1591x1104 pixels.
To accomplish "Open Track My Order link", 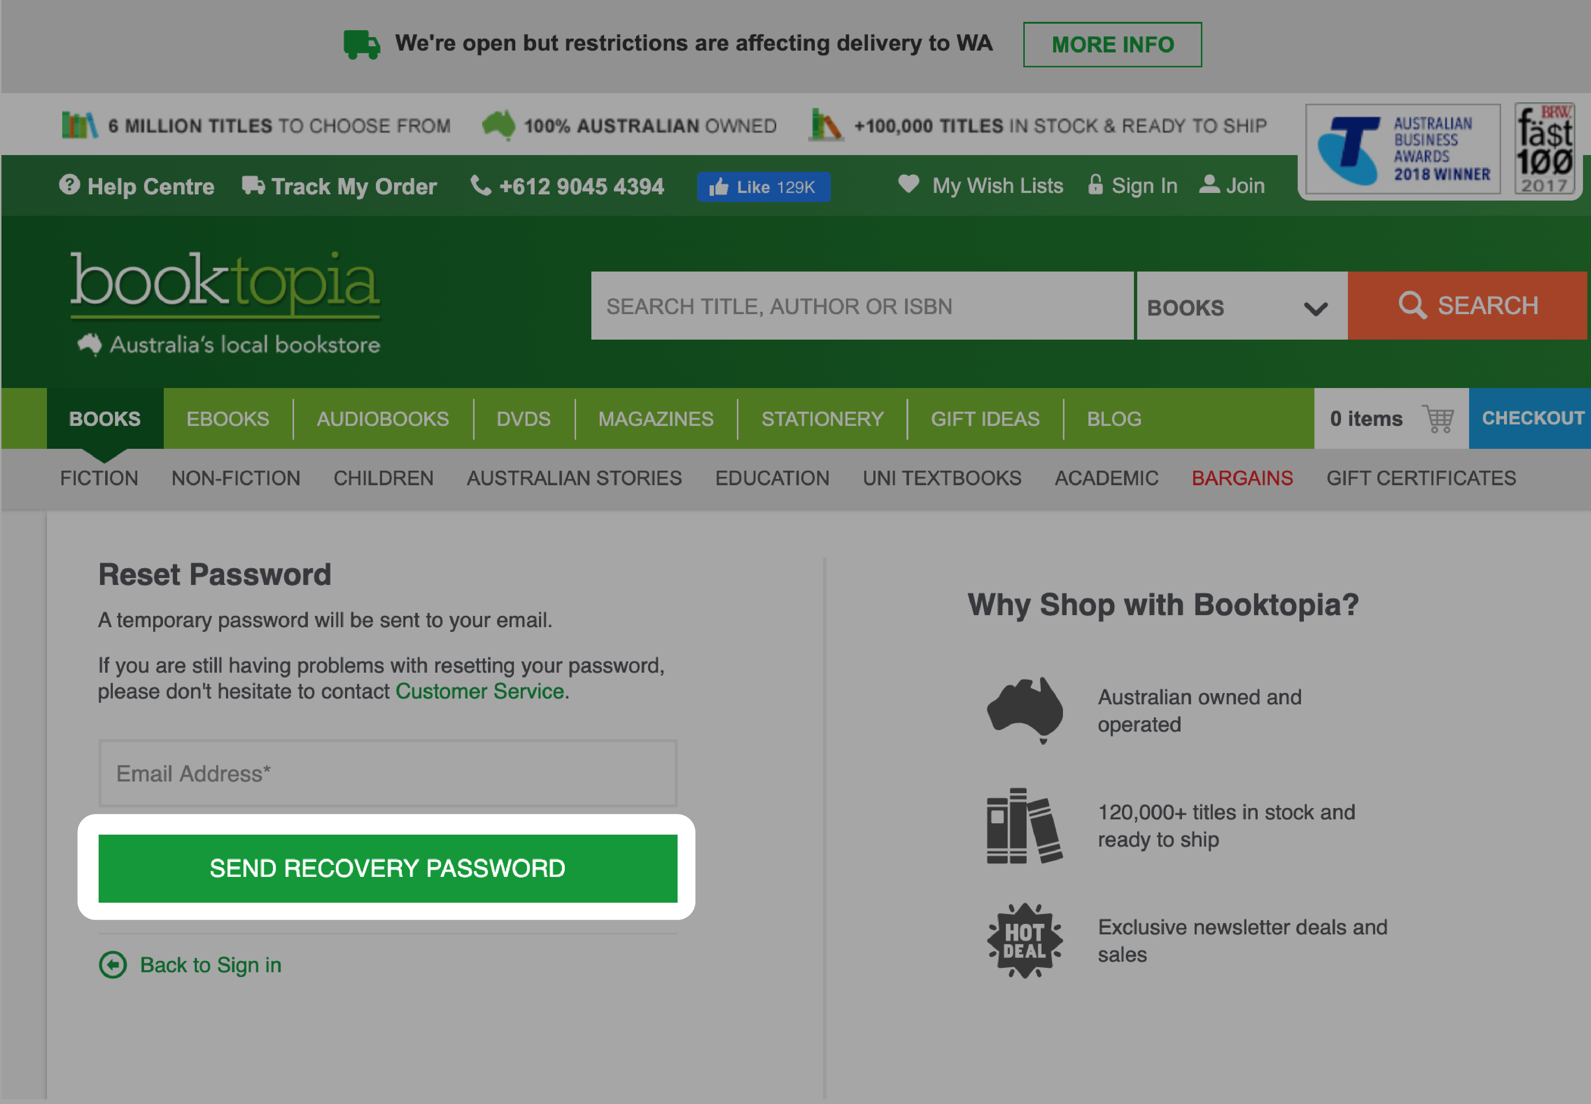I will [x=354, y=186].
